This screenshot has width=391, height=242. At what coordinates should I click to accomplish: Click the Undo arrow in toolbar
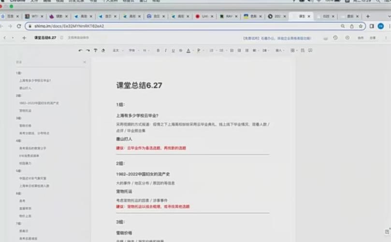[x=81, y=50]
